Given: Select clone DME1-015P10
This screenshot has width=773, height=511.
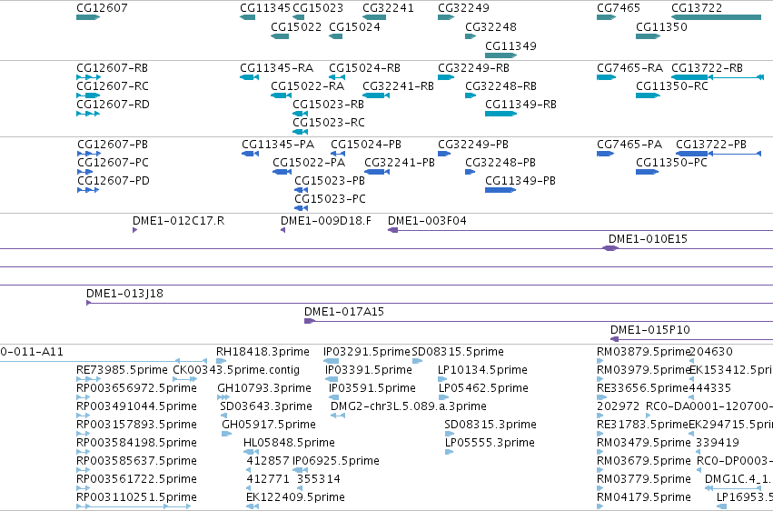Looking at the screenshot, I should click(650, 330).
